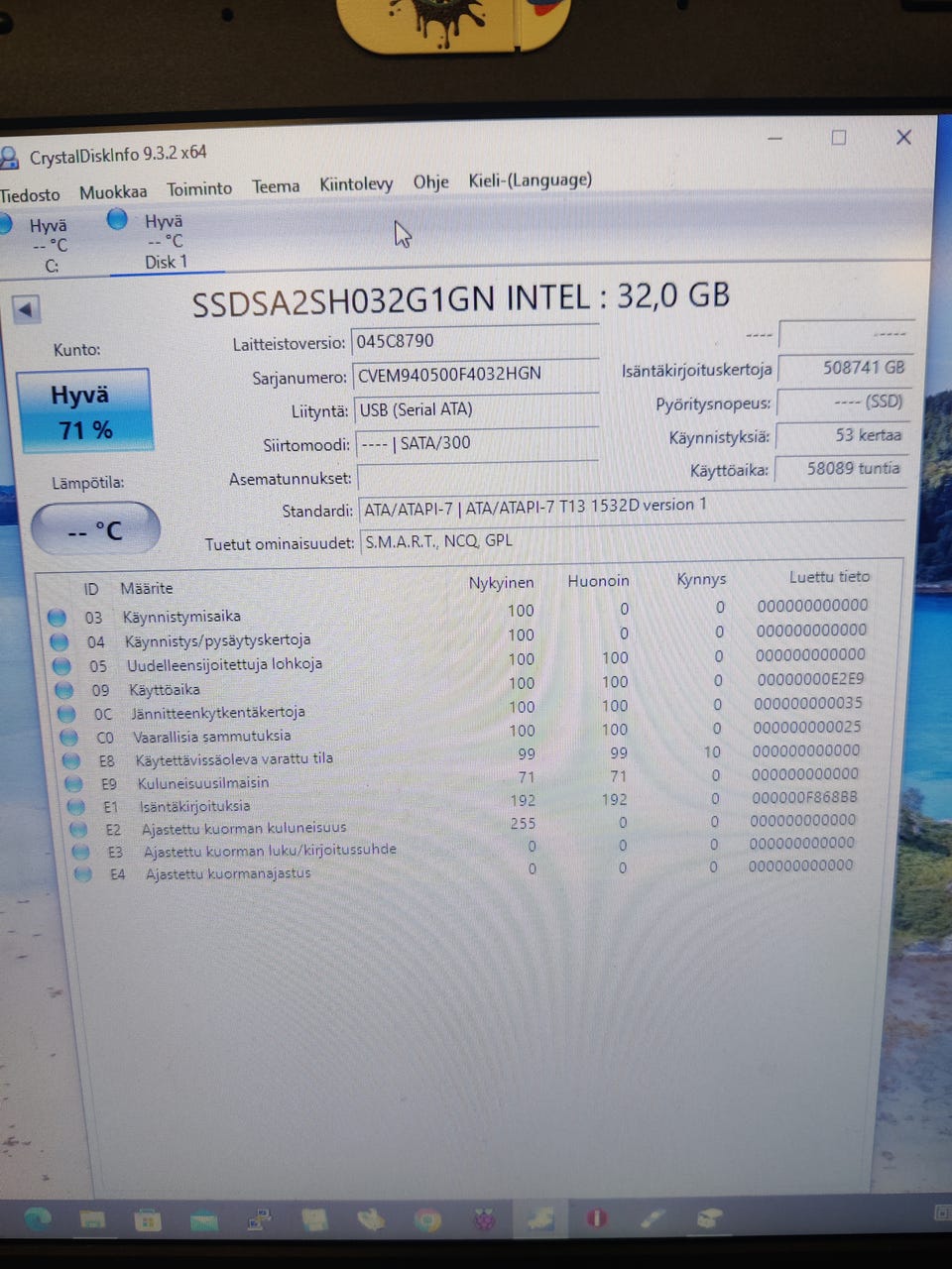
Task: Click the Tuetut ominaisuudet field
Action: (x=633, y=541)
